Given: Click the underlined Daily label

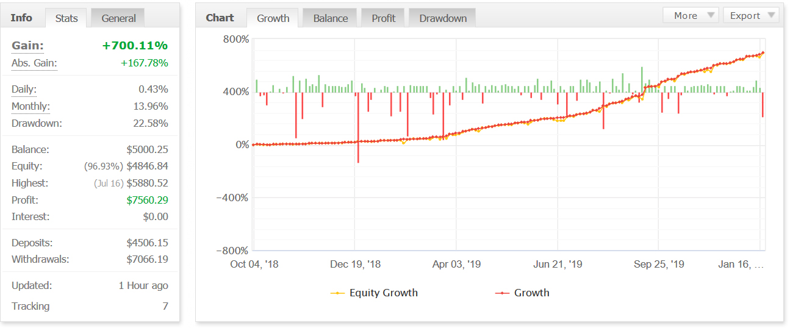Looking at the screenshot, I should click(24, 90).
